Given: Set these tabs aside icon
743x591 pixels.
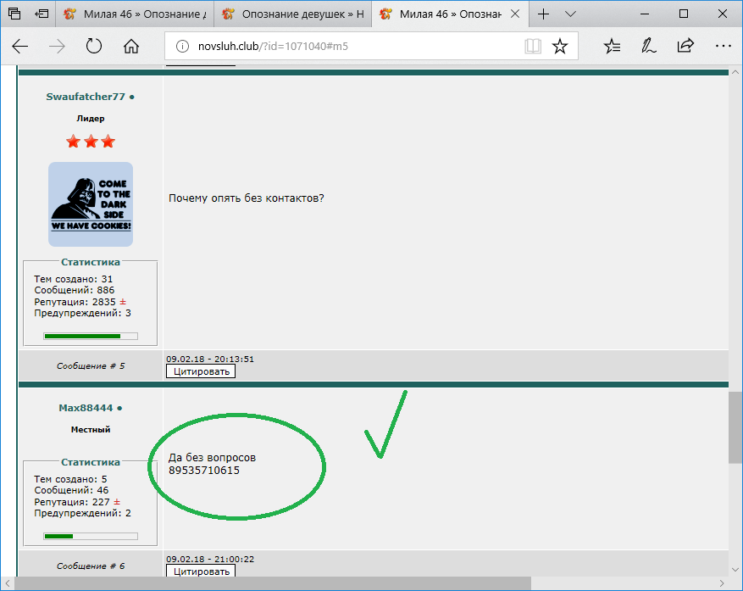Looking at the screenshot, I should pyautogui.click(x=42, y=14).
